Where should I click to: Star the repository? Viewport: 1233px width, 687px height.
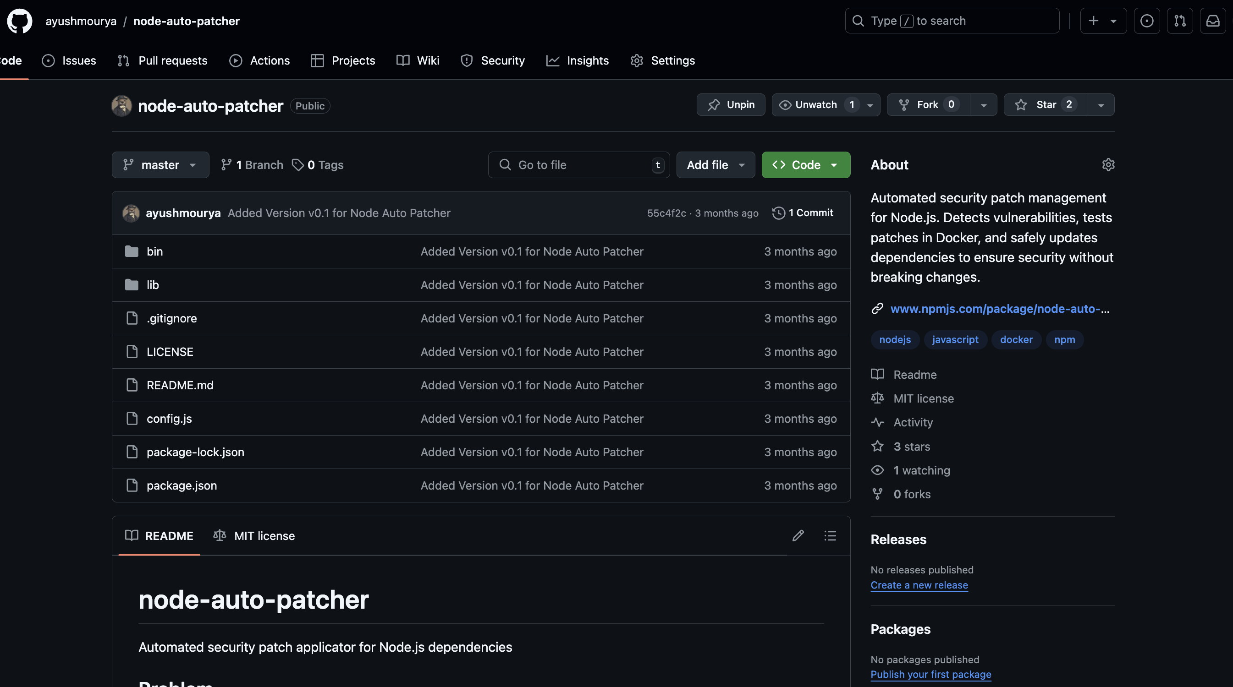1045,104
